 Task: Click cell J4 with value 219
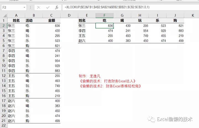(175, 36)
